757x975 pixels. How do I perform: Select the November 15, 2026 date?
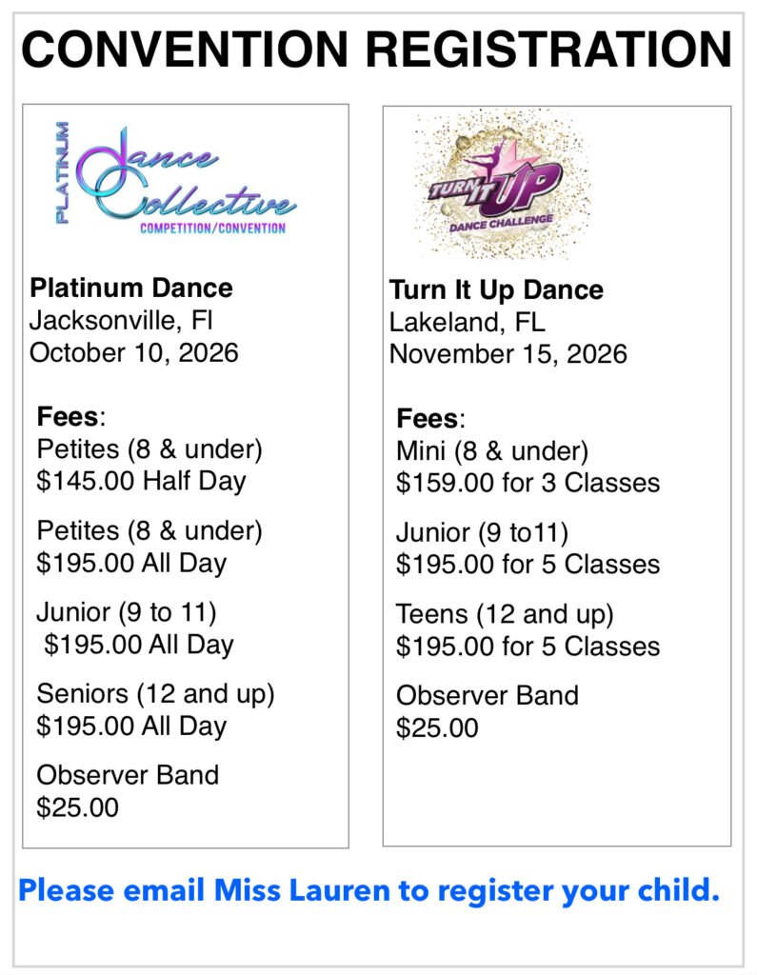click(508, 354)
